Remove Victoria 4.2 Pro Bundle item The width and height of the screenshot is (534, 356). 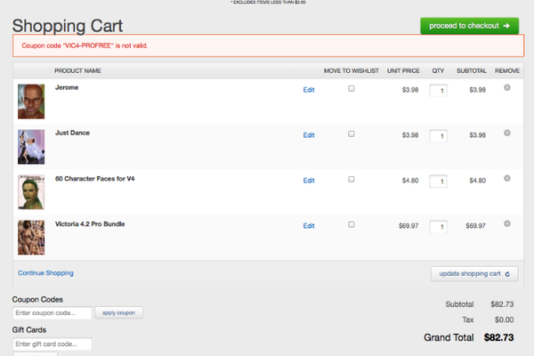507,223
